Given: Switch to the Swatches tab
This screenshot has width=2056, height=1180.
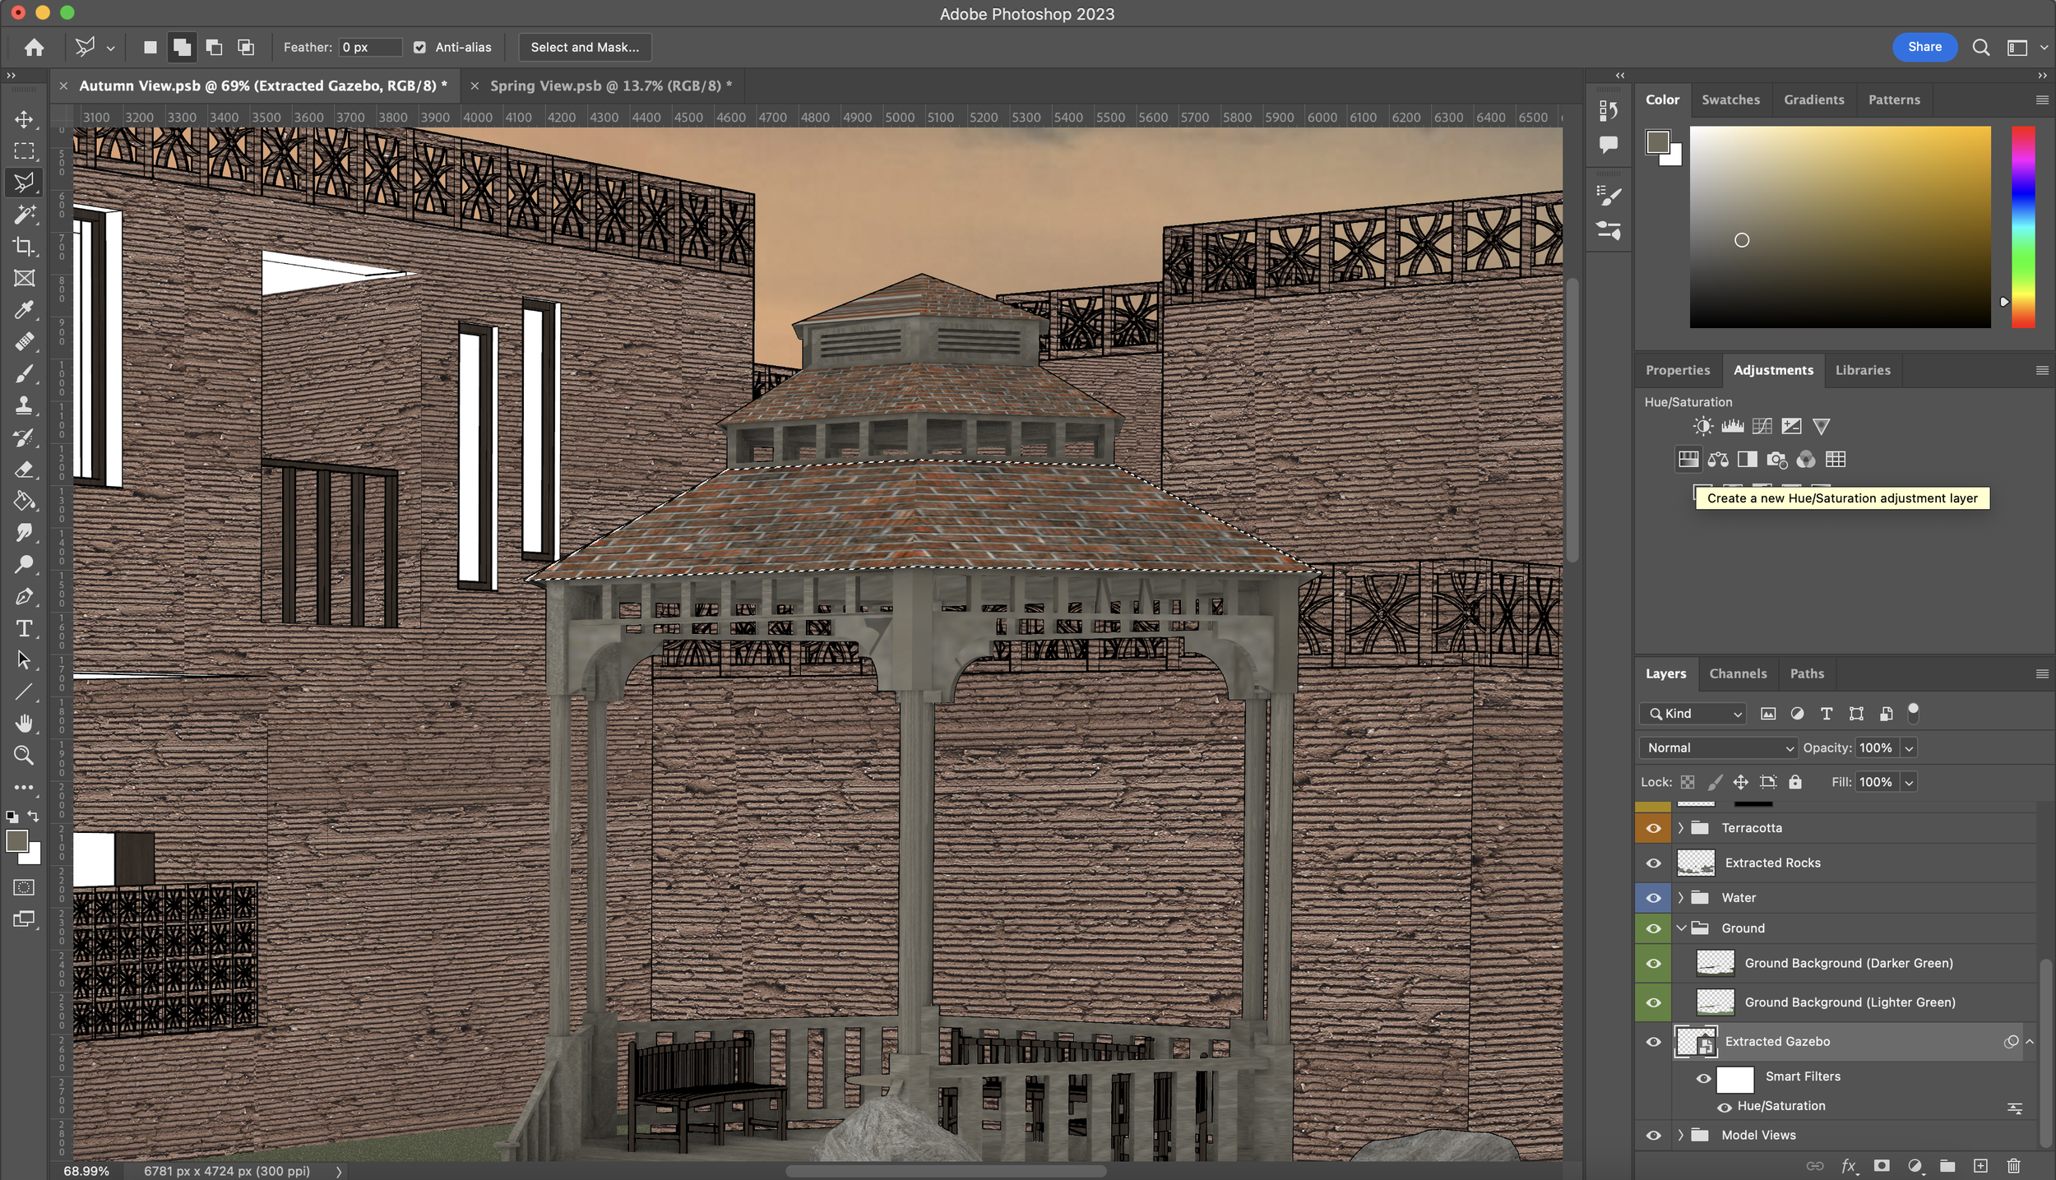Looking at the screenshot, I should pos(1730,99).
